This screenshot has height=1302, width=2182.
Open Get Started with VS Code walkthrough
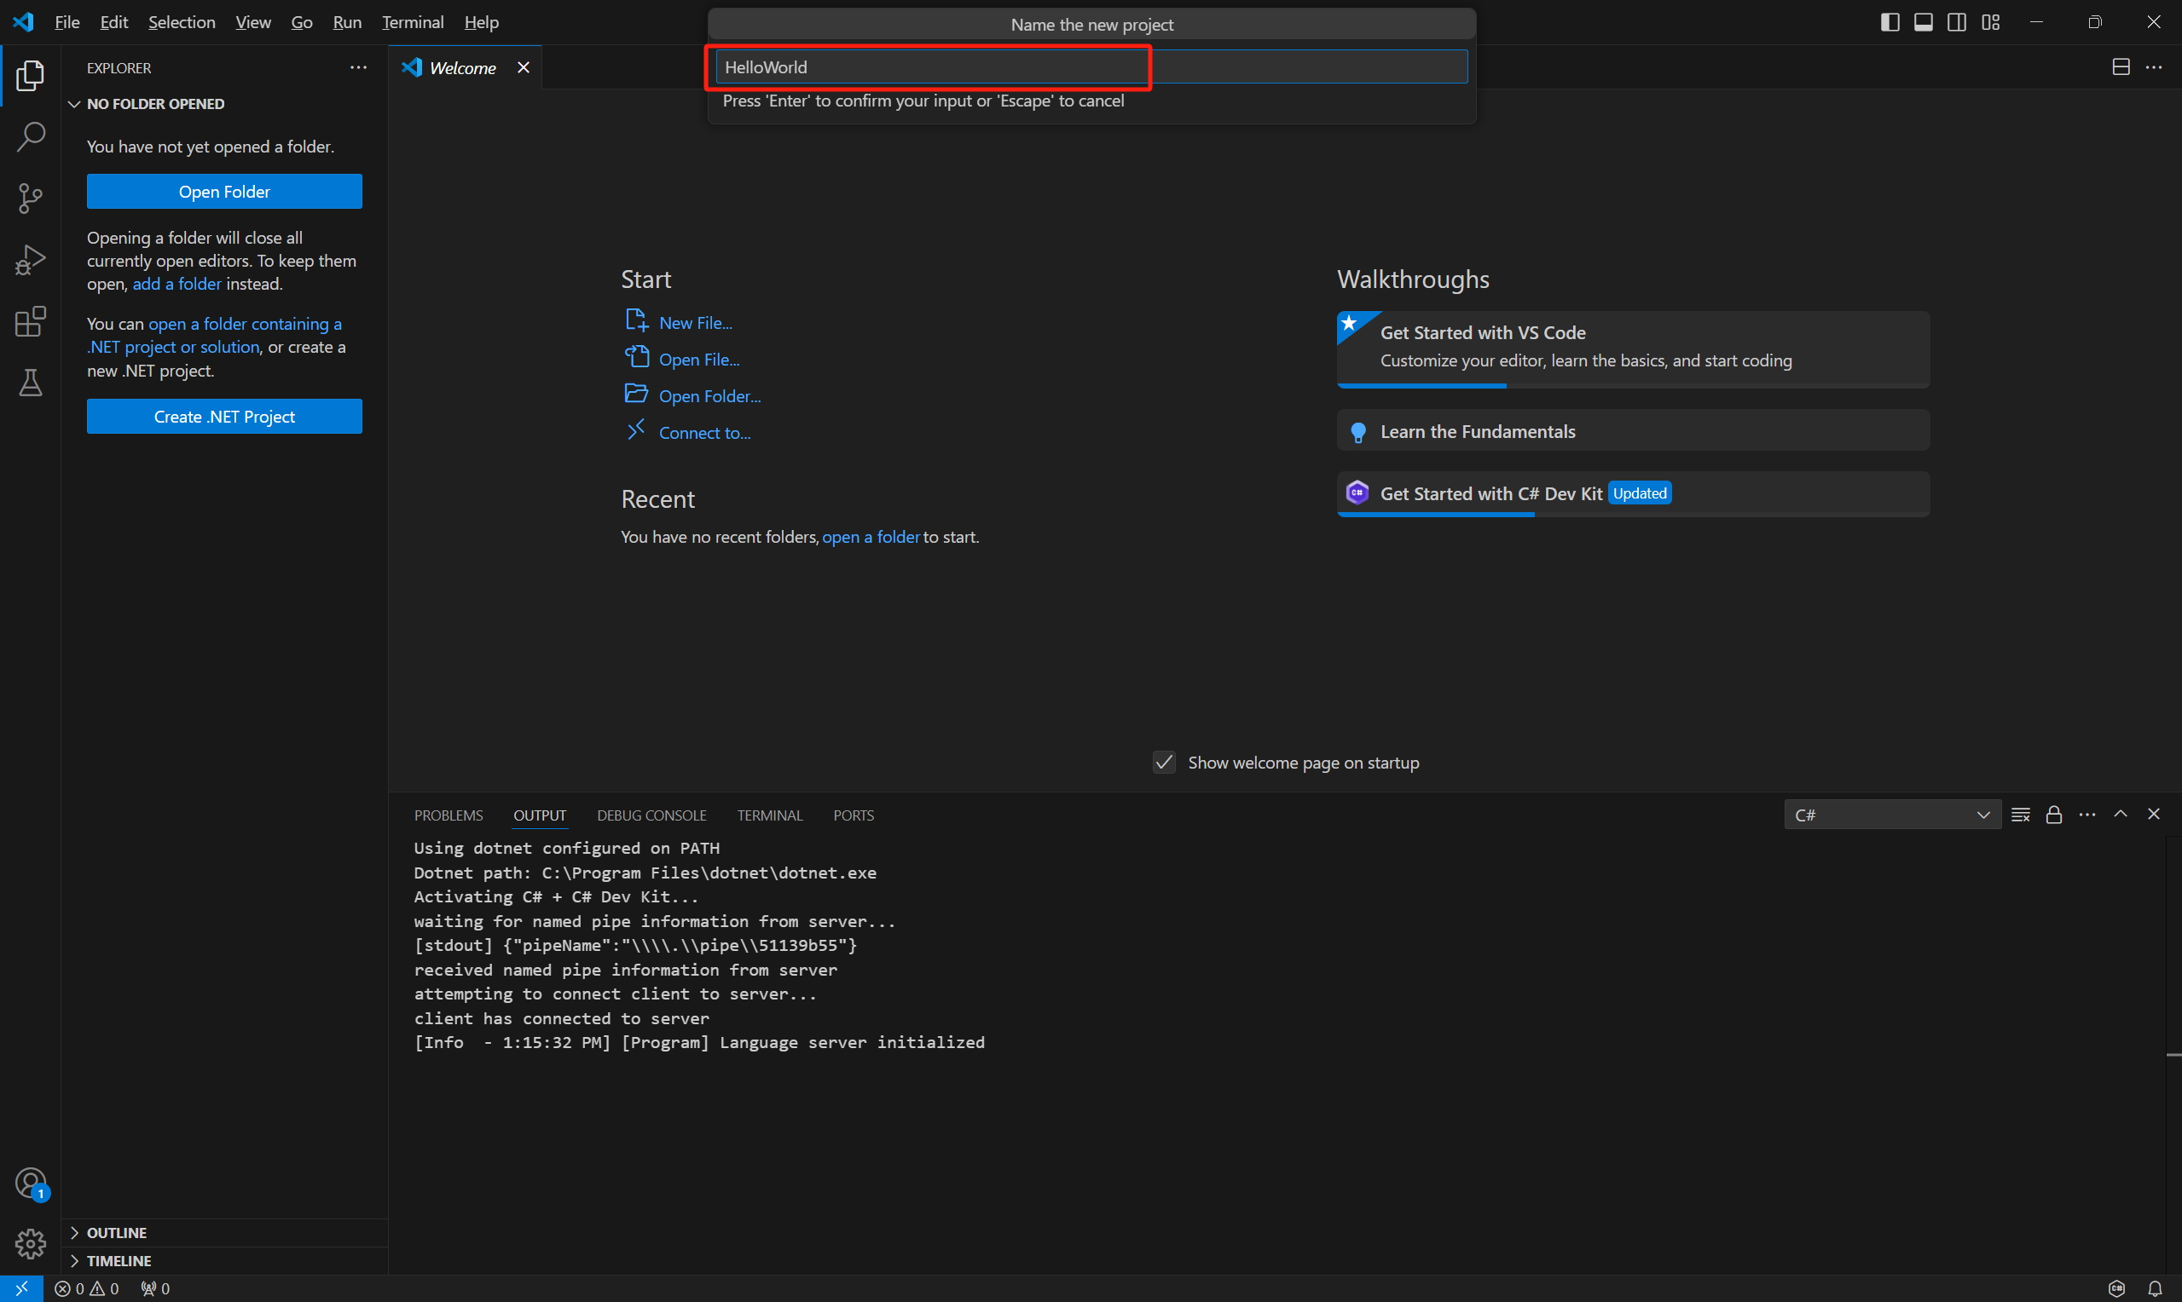point(1633,349)
